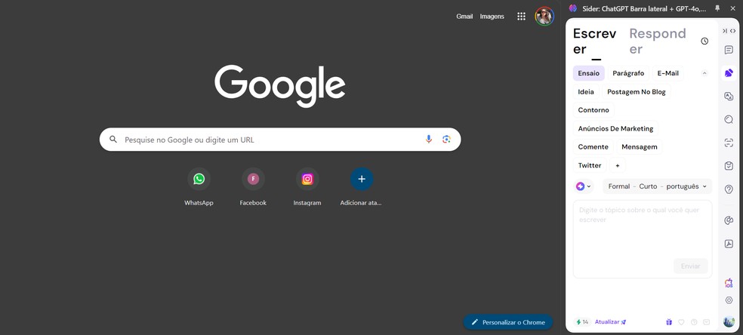Open the OCR scan icon in Sider sidebar
This screenshot has height=335, width=743.
729,143
